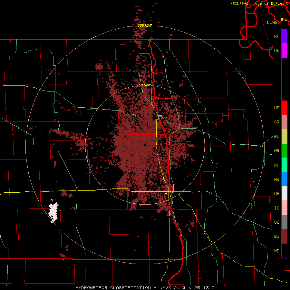Select the GR graupel color swatch
Viewport: 290px width, 290px height.
[x=285, y=122]
